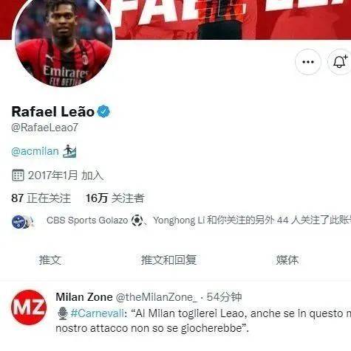Viewport: 351px width, 351px height.
Task: View the 16万 关注者 followers list
Action: [115, 198]
